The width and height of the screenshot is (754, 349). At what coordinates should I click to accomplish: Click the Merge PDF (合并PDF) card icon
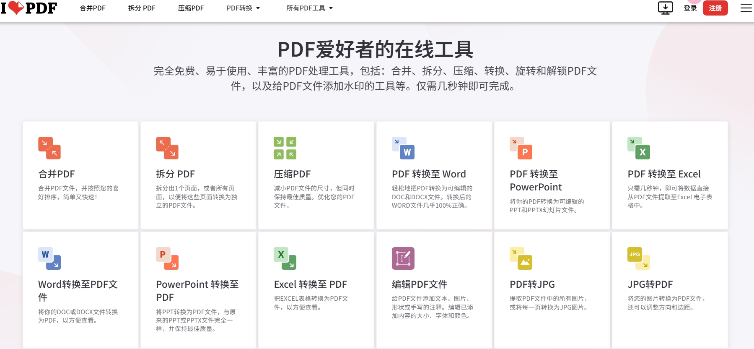coord(49,148)
